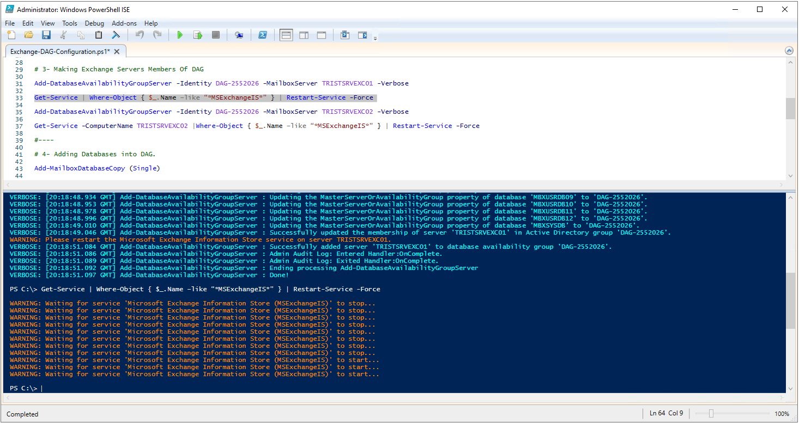The width and height of the screenshot is (799, 423).
Task: Click the 'Done!' verbose output line
Action: (x=149, y=275)
